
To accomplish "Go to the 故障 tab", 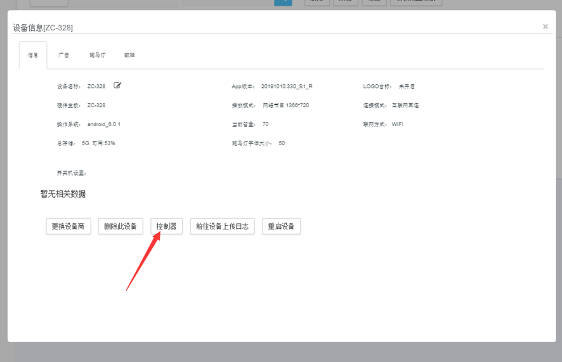I will tap(129, 55).
